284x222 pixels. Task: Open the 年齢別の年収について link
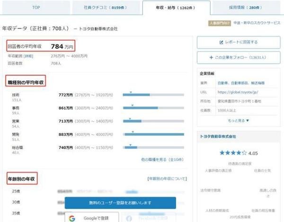(x=168, y=179)
